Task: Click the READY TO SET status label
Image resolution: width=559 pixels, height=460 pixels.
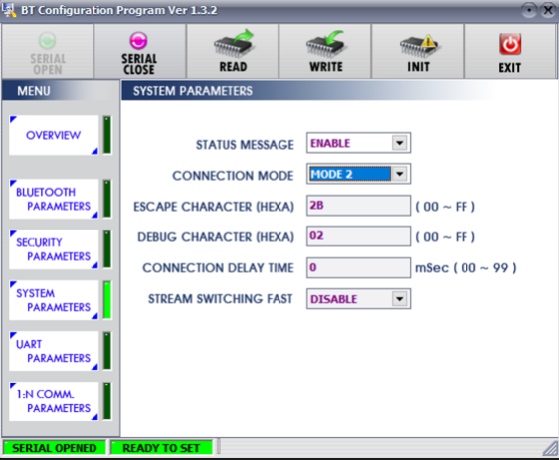Action: (x=161, y=447)
